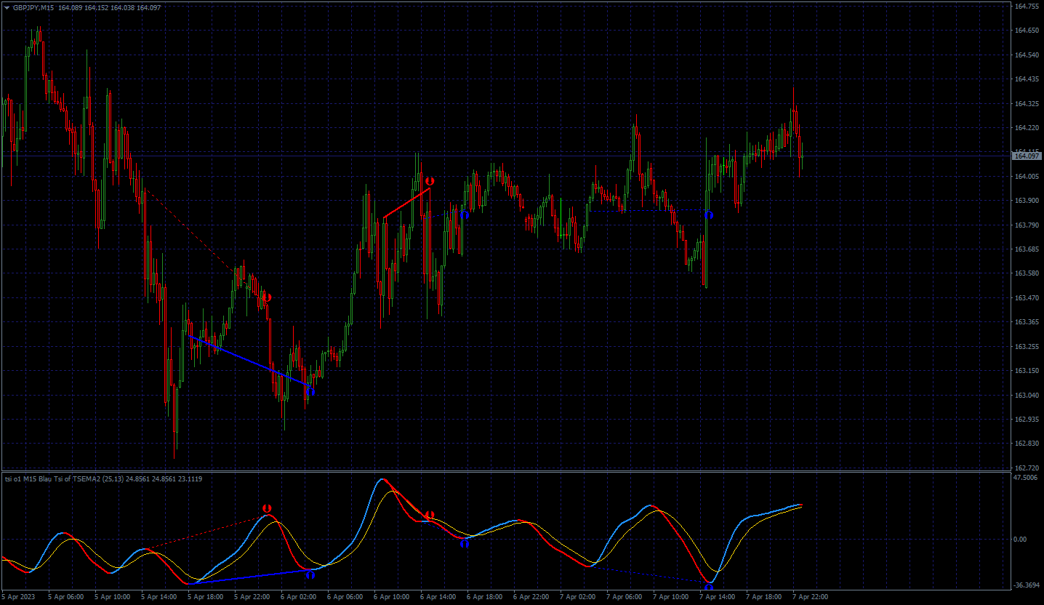The image size is (1044, 605).
Task: Click the 163.580 price scale label
Action: click(1026, 273)
